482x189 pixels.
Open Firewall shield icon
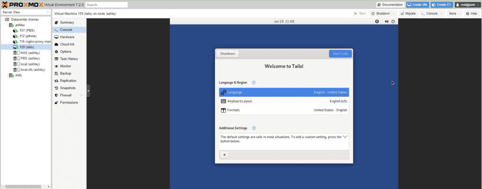pos(56,95)
